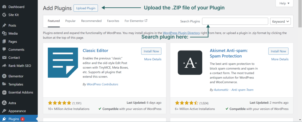Open the Keyword search type dropdown

pos(280,21)
